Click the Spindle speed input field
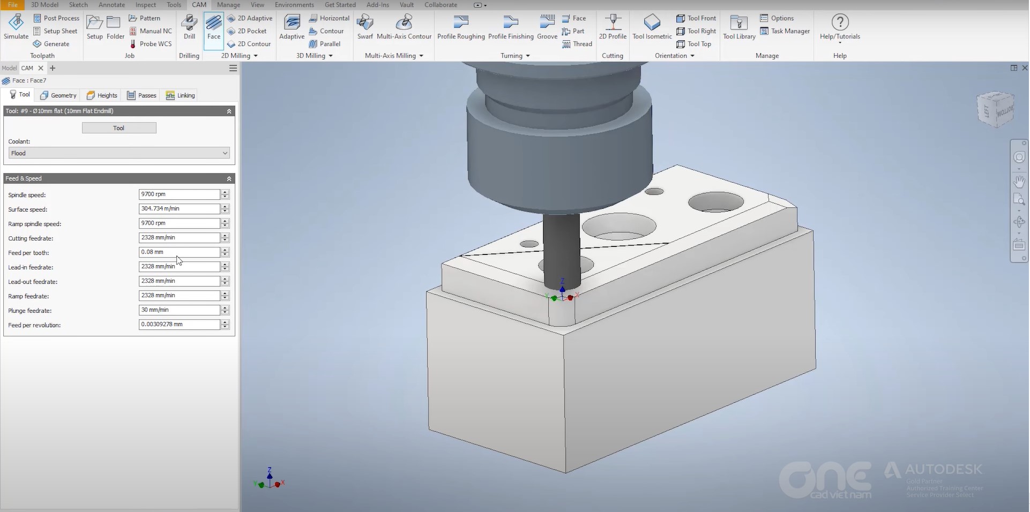Viewport: 1030px width, 512px height. pos(180,194)
